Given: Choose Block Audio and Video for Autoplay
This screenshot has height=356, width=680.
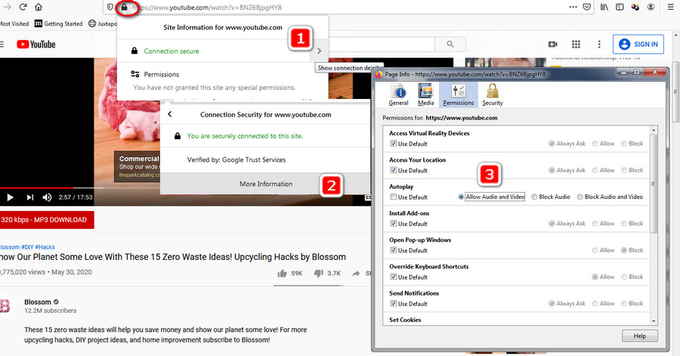Looking at the screenshot, I should click(x=580, y=197).
